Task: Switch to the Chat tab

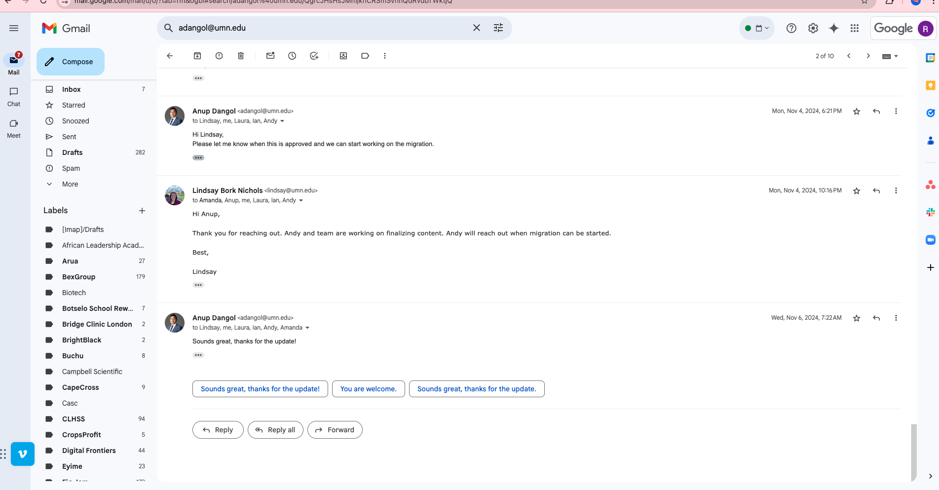Action: point(14,97)
